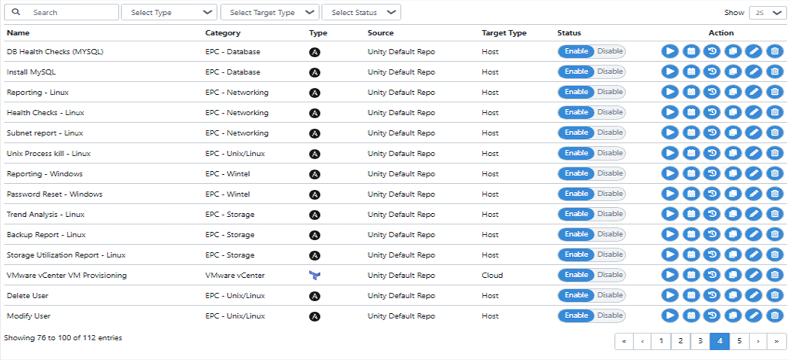Delete the Password Reset - Windows script

click(x=775, y=194)
